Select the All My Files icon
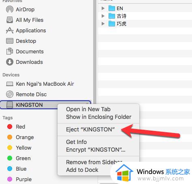Image resolution: width=192 pixels, height=184 pixels. [x=10, y=20]
